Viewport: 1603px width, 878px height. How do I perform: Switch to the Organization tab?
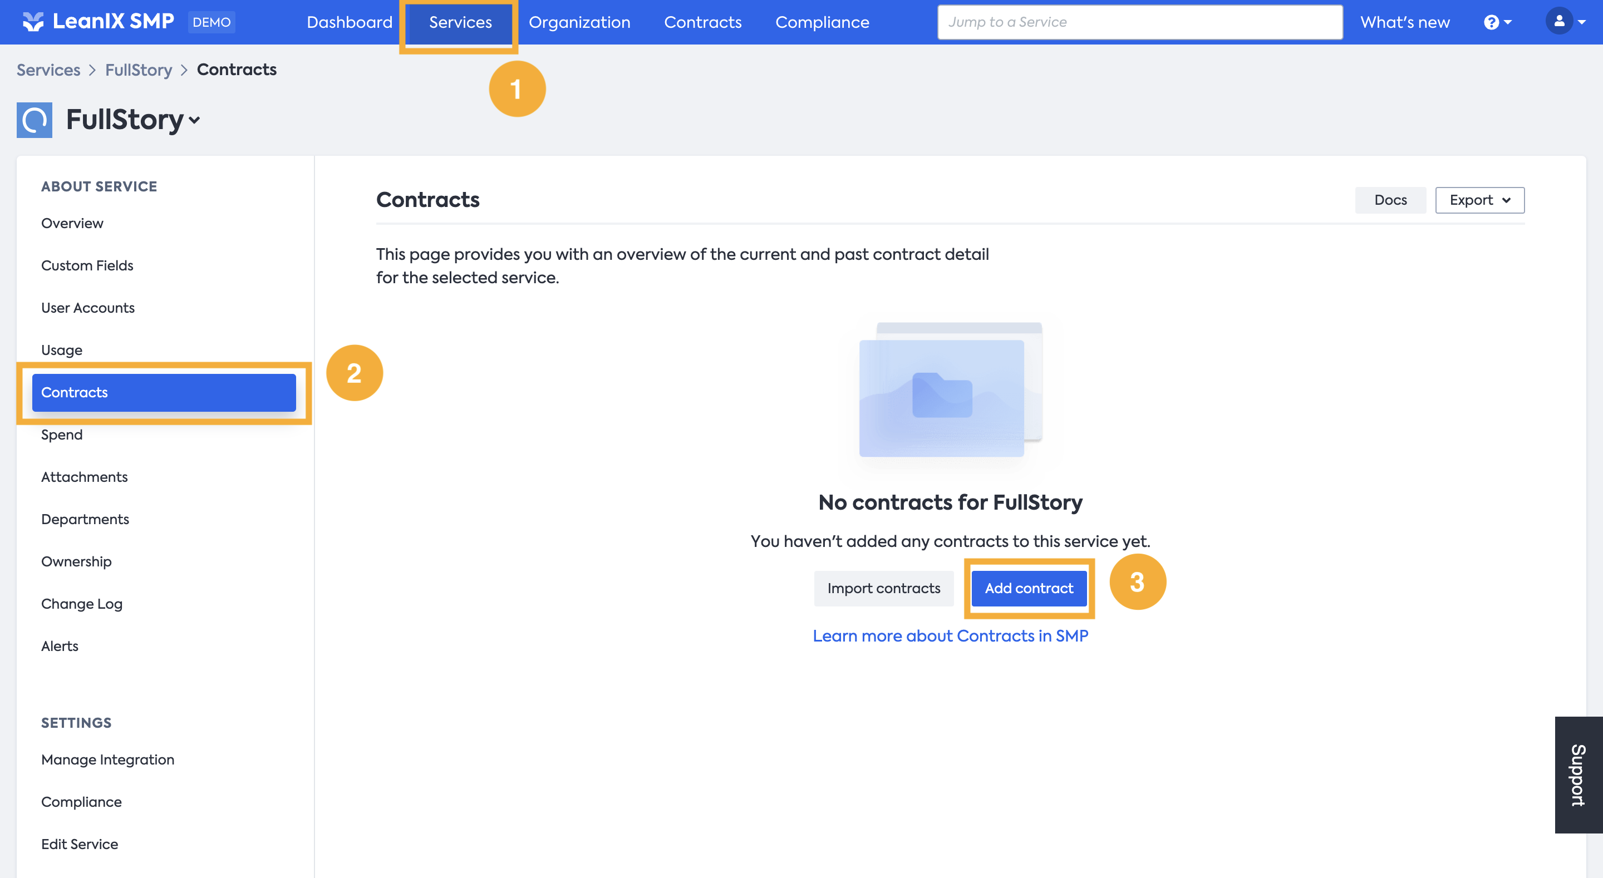(579, 22)
